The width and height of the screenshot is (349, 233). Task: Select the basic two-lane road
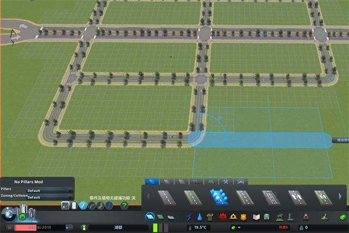coord(167,197)
